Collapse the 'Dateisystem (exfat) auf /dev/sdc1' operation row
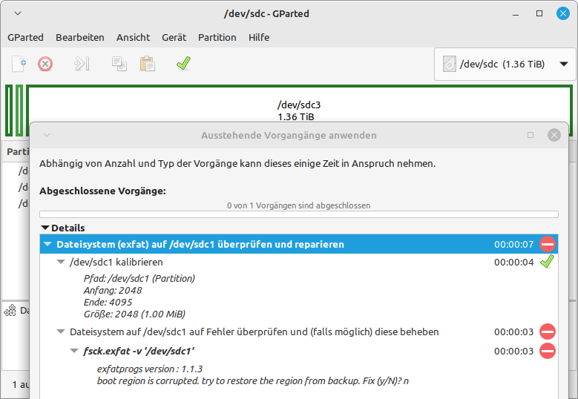The width and height of the screenshot is (578, 399). (47, 244)
